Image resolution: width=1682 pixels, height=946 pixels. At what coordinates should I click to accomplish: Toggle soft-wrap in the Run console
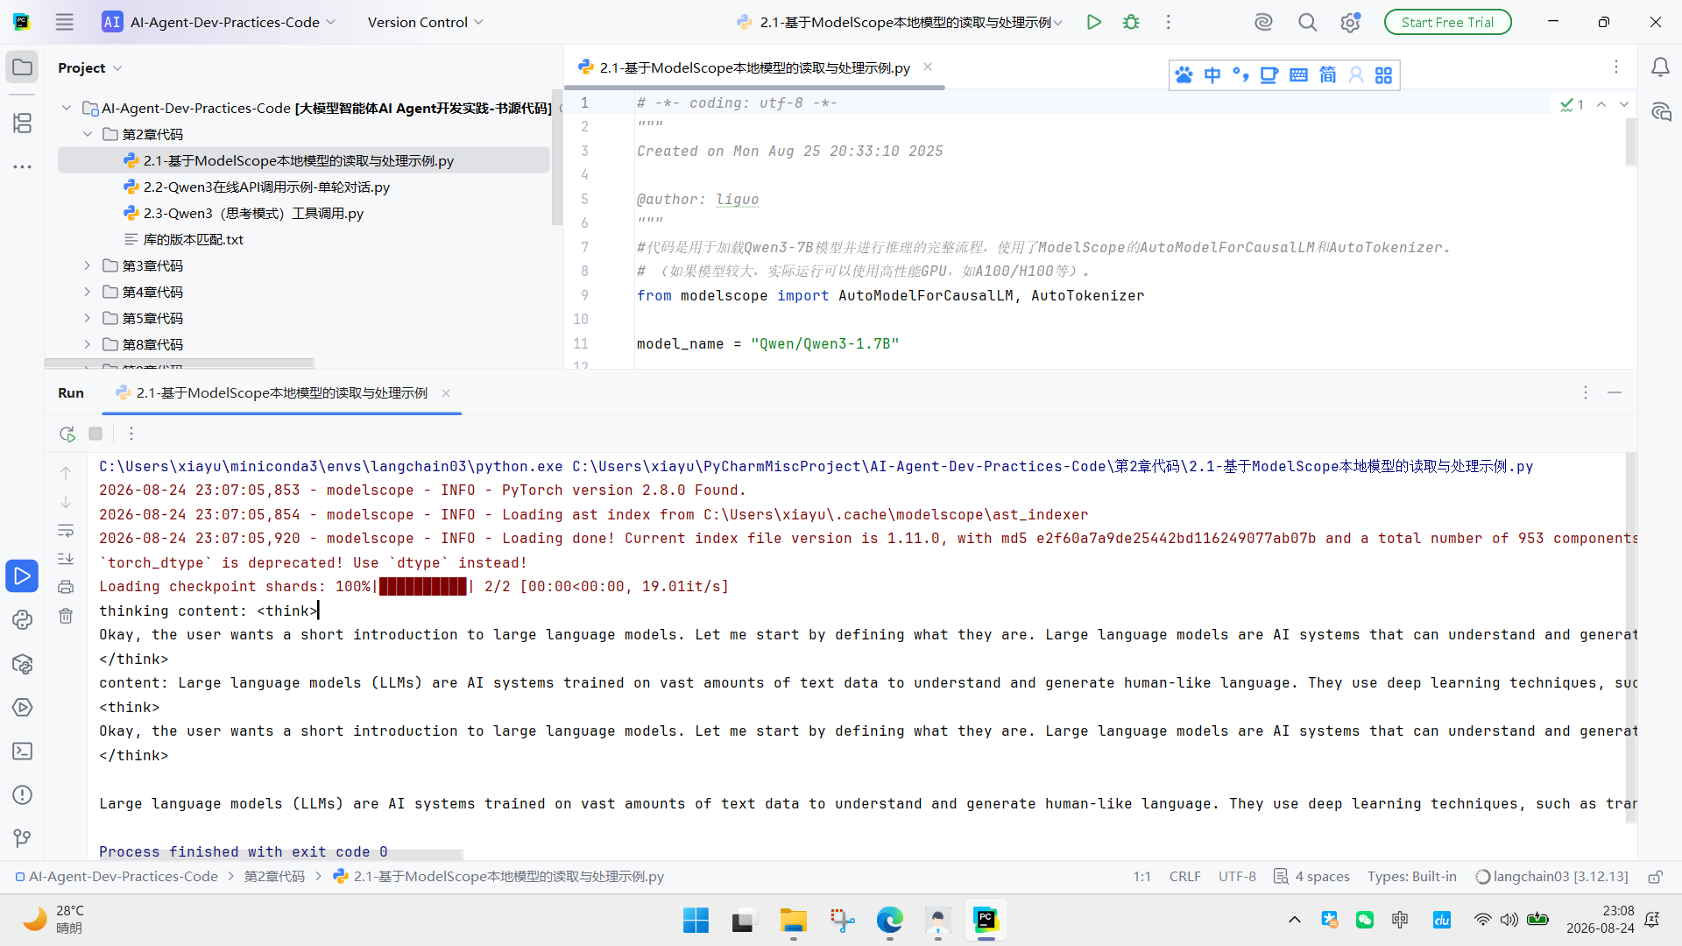[66, 531]
